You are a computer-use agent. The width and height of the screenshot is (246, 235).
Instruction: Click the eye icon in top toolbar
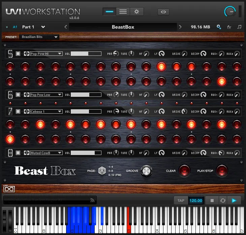(163, 12)
